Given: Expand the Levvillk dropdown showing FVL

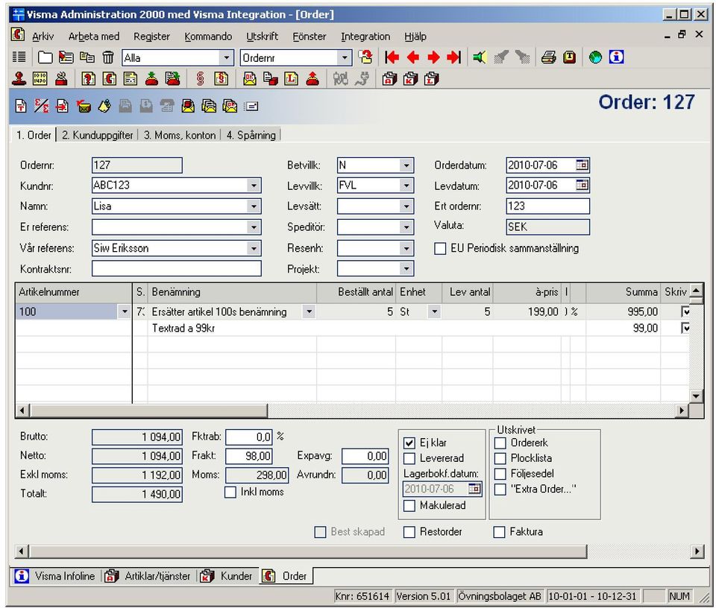Looking at the screenshot, I should coord(406,186).
